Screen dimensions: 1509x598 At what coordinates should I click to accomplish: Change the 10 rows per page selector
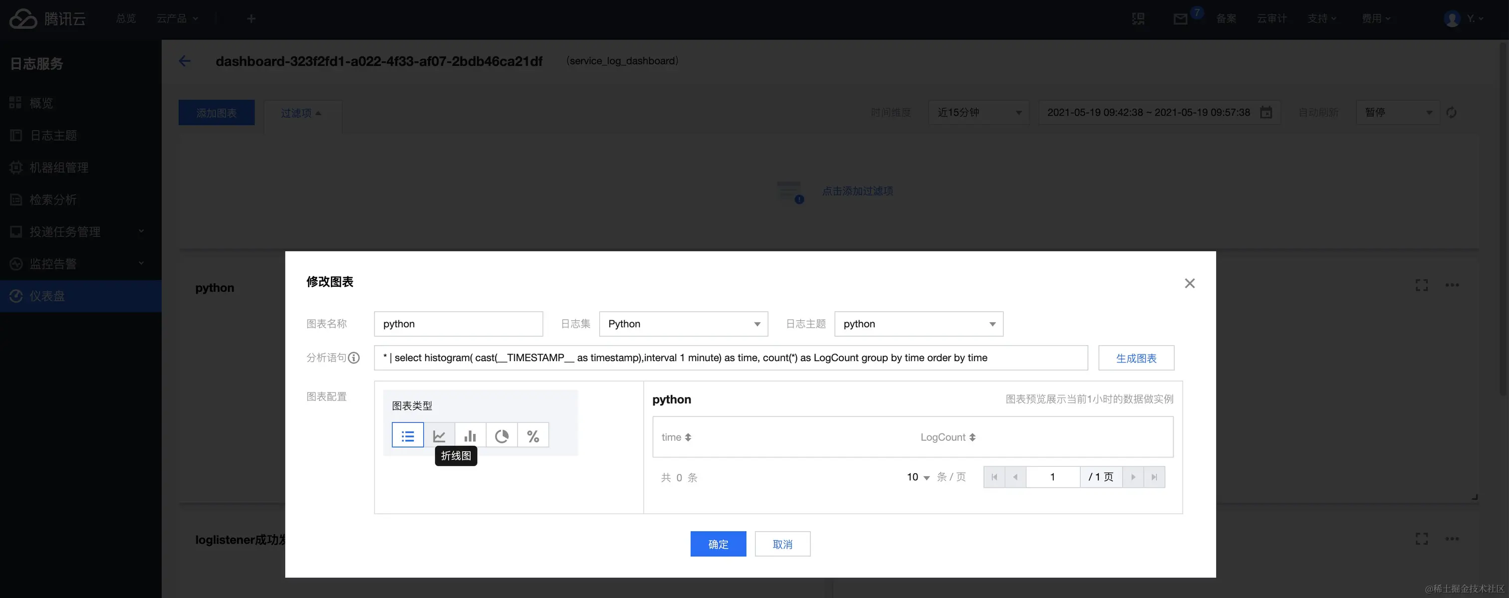pos(918,477)
